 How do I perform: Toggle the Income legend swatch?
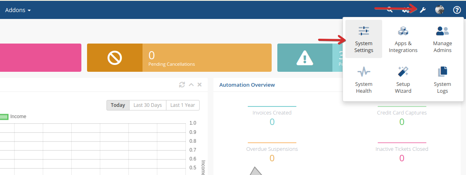[x=4, y=117]
